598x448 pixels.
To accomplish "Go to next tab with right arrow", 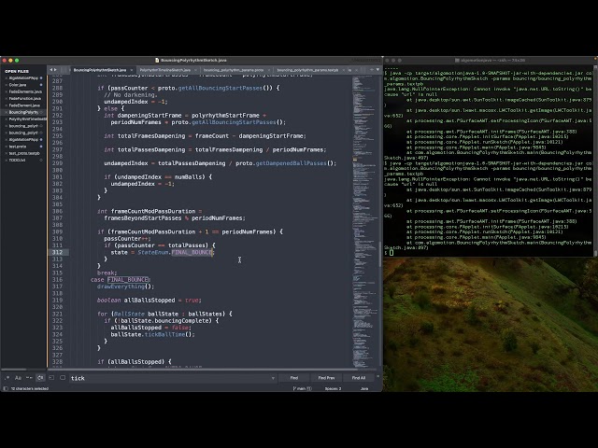I will (56, 70).
